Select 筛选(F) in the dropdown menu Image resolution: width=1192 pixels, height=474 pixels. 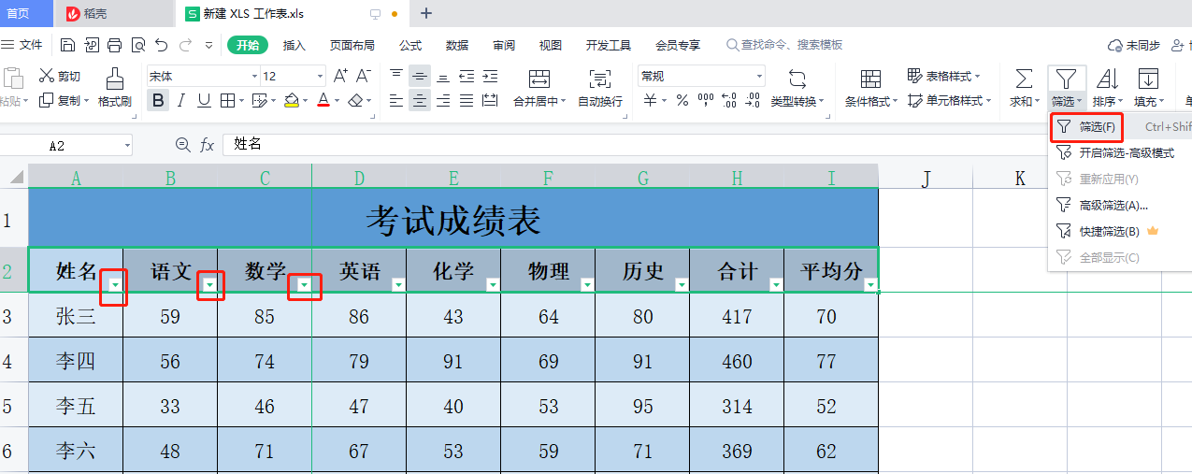click(x=1096, y=126)
